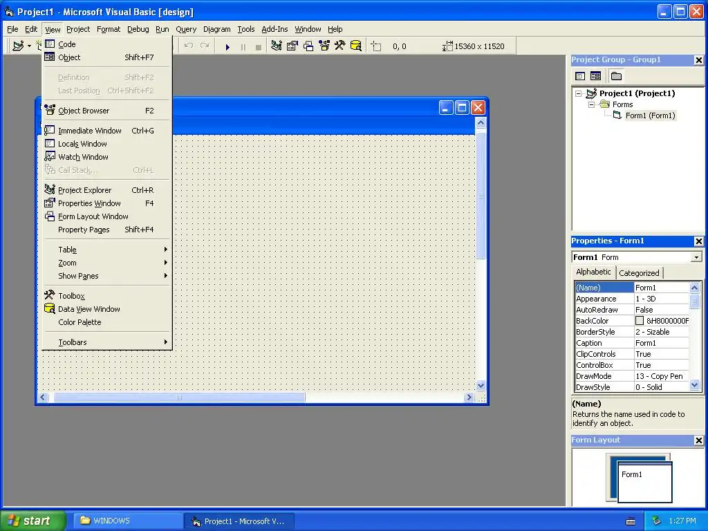The width and height of the screenshot is (708, 531).
Task: Expand the Show Panes submenu
Action: (106, 276)
